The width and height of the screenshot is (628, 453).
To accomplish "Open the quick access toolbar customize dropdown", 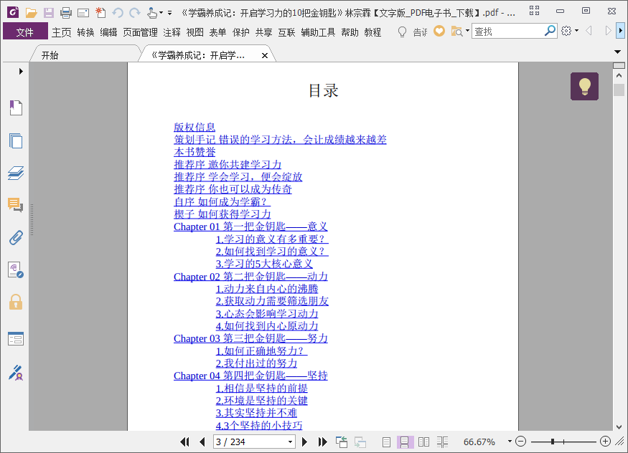I will point(170,13).
